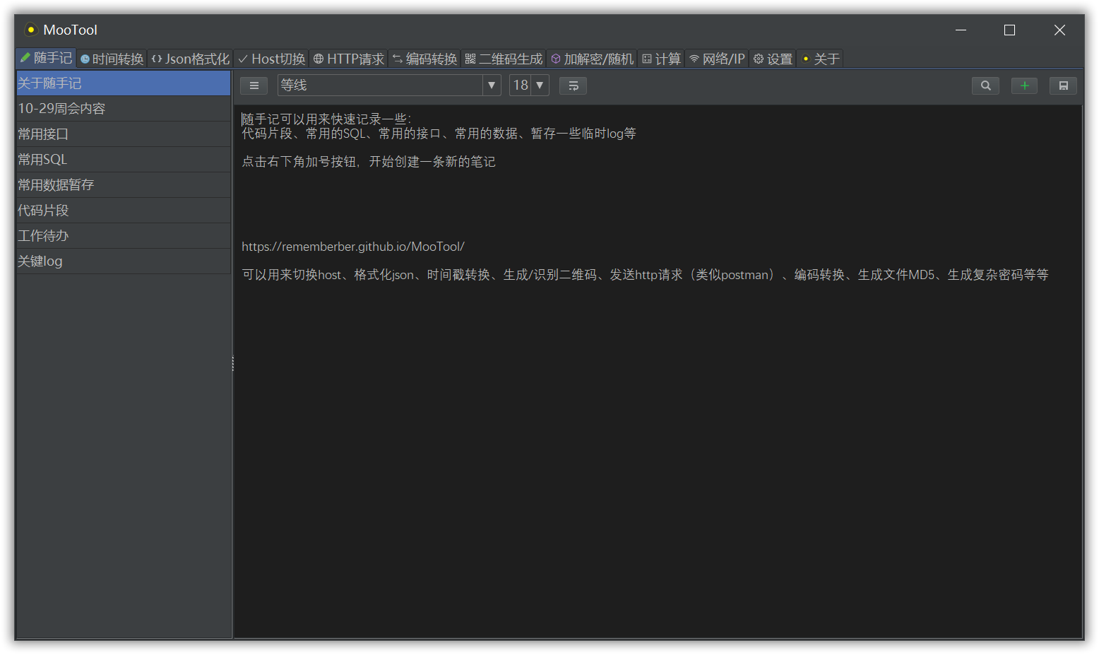Screen dimensions: 1099x655
Task: Click the floppy disk save icon
Action: [1063, 85]
